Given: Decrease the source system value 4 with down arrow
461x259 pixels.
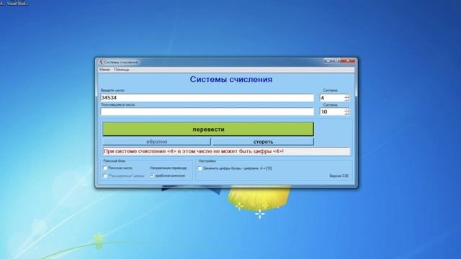Looking at the screenshot, I should (x=346, y=100).
